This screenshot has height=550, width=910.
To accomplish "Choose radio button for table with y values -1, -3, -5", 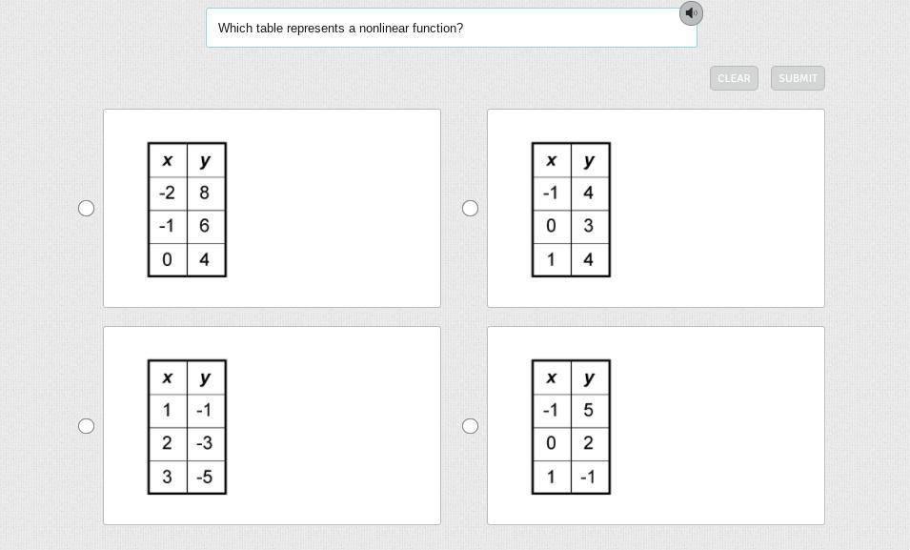I will 86,426.
